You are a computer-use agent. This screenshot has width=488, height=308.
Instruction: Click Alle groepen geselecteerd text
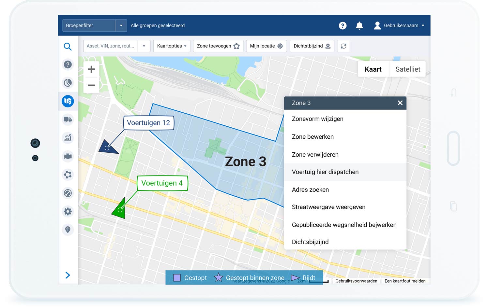pos(158,25)
